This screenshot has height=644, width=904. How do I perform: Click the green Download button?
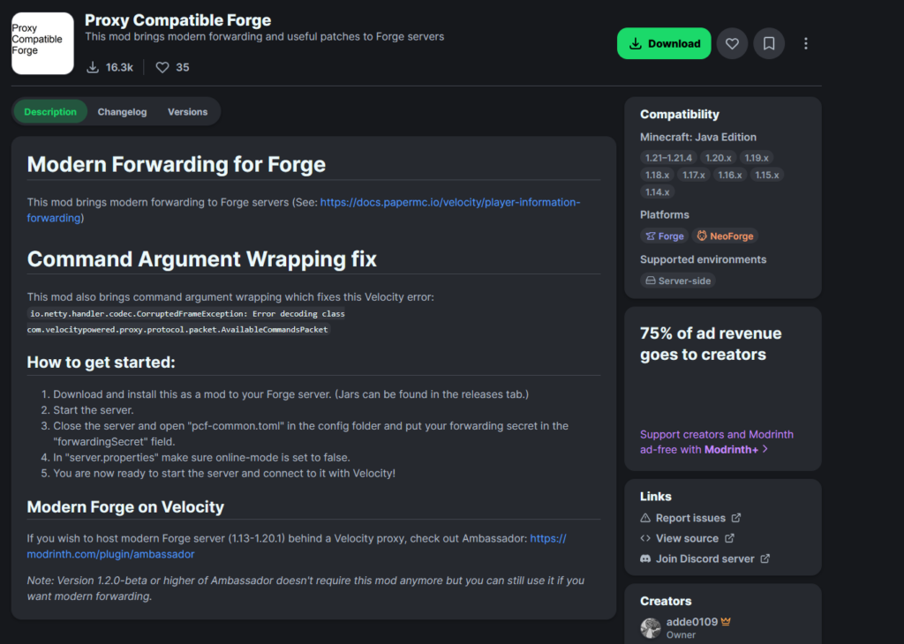664,43
